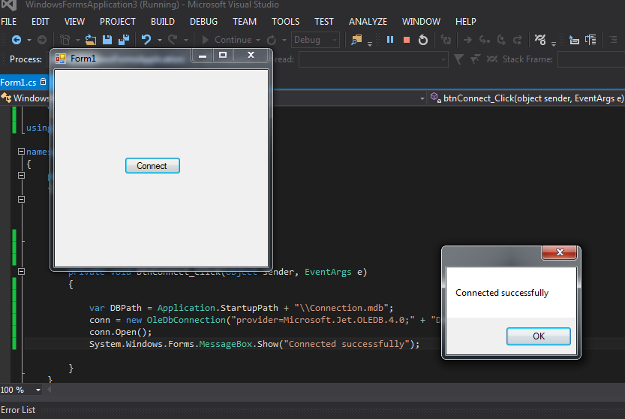Open the FILE menu
The image size is (625, 419).
point(9,22)
